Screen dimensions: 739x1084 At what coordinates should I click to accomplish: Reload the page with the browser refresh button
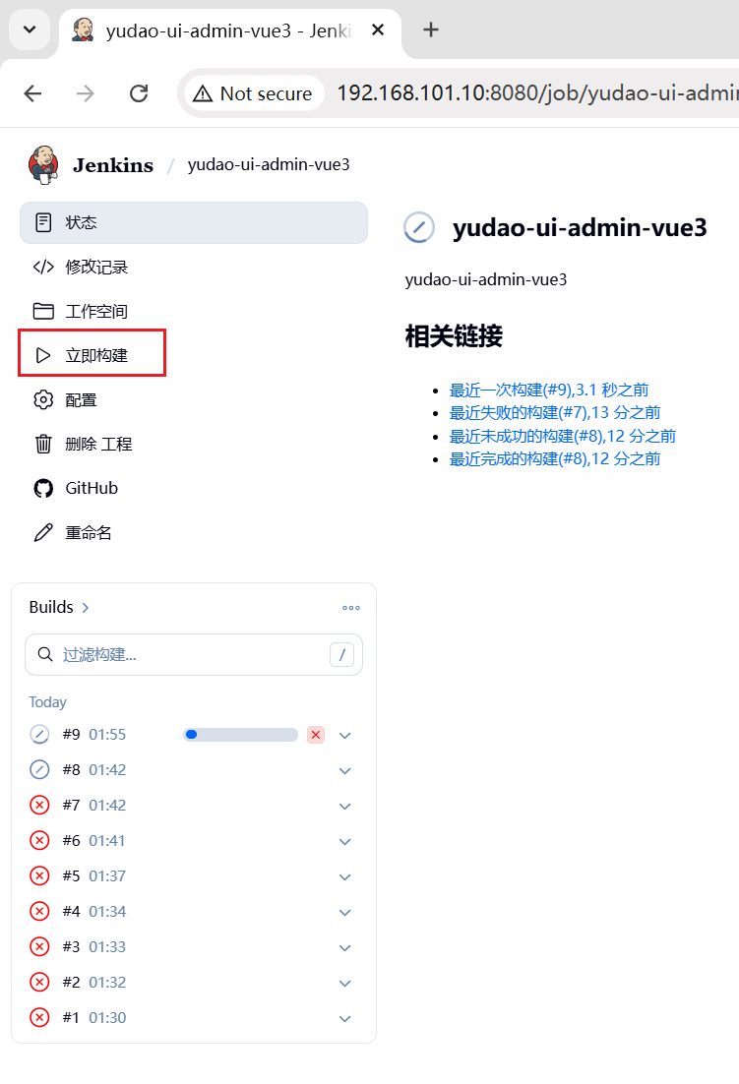(139, 93)
